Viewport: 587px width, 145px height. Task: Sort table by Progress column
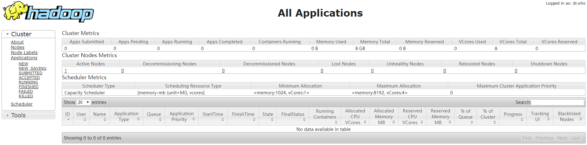[x=513, y=116]
